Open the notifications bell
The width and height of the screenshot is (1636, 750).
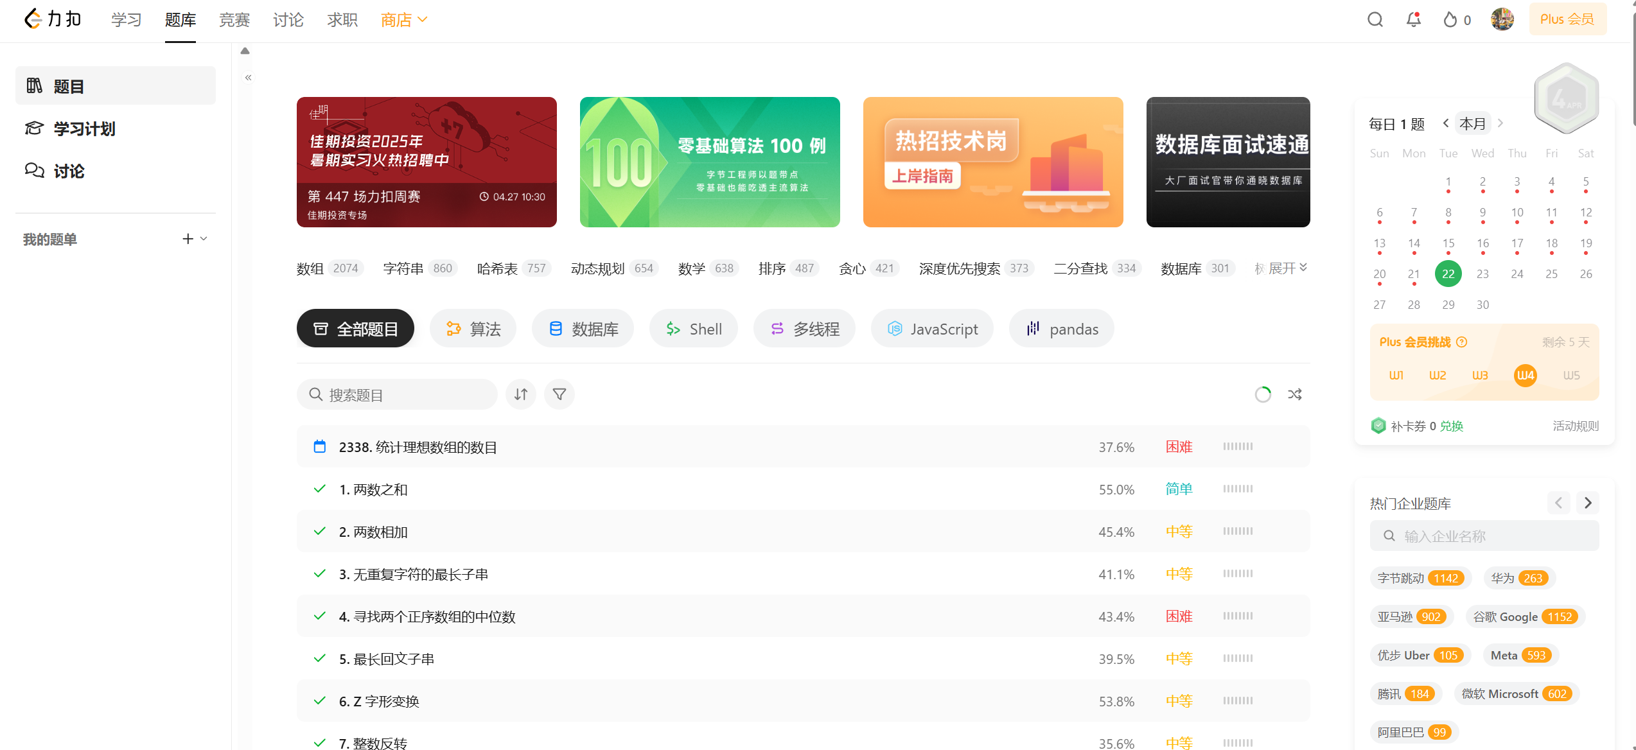[x=1414, y=20]
